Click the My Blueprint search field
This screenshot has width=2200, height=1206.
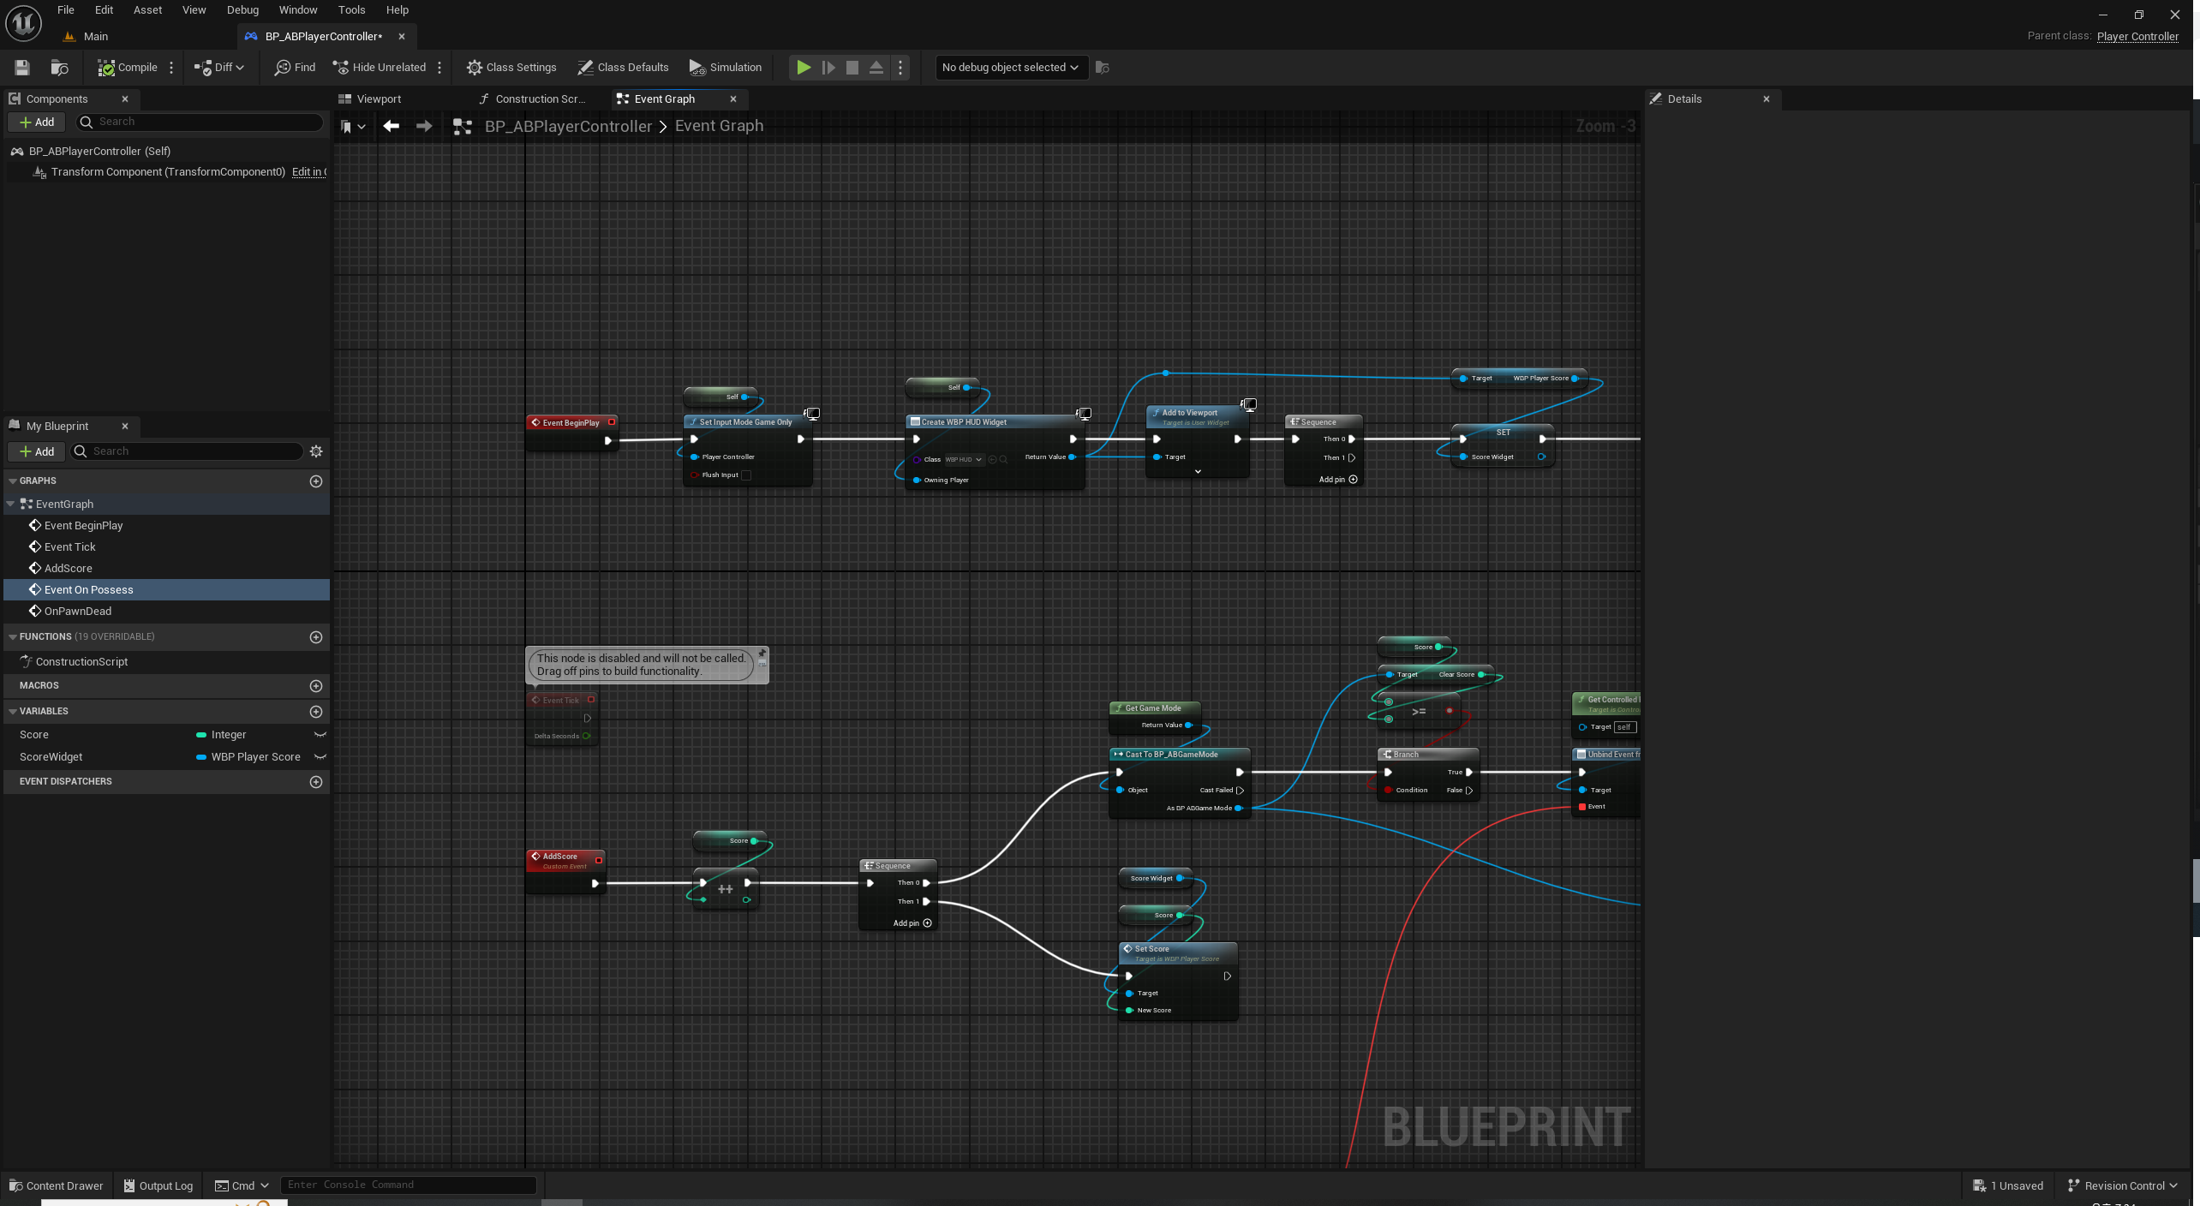[187, 451]
